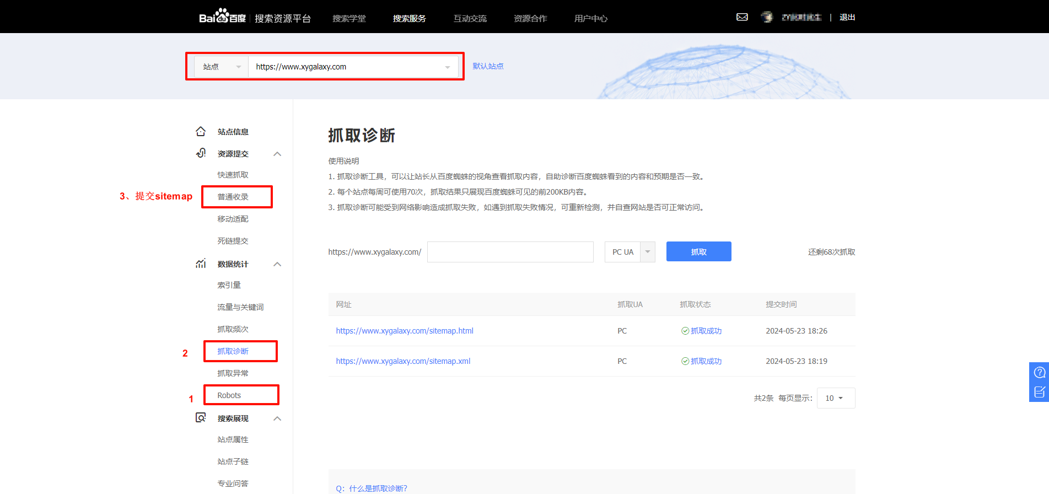Click the URL path input field
The width and height of the screenshot is (1049, 494).
pos(510,252)
